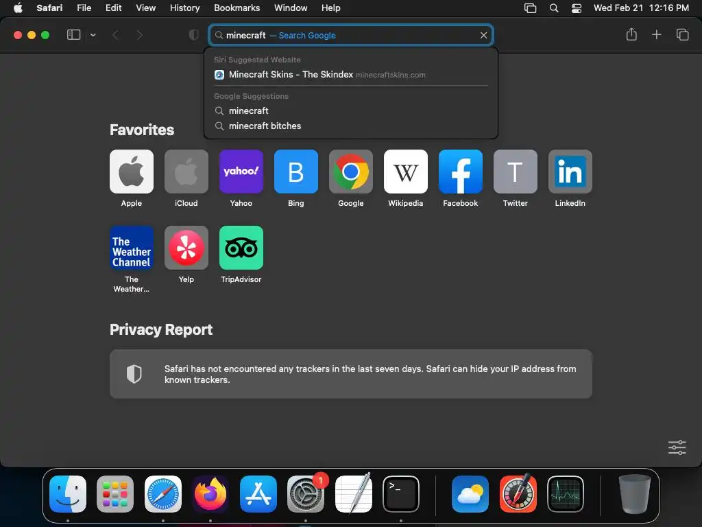702x527 pixels.
Task: Open the Trash from the Dock
Action: [x=634, y=494]
